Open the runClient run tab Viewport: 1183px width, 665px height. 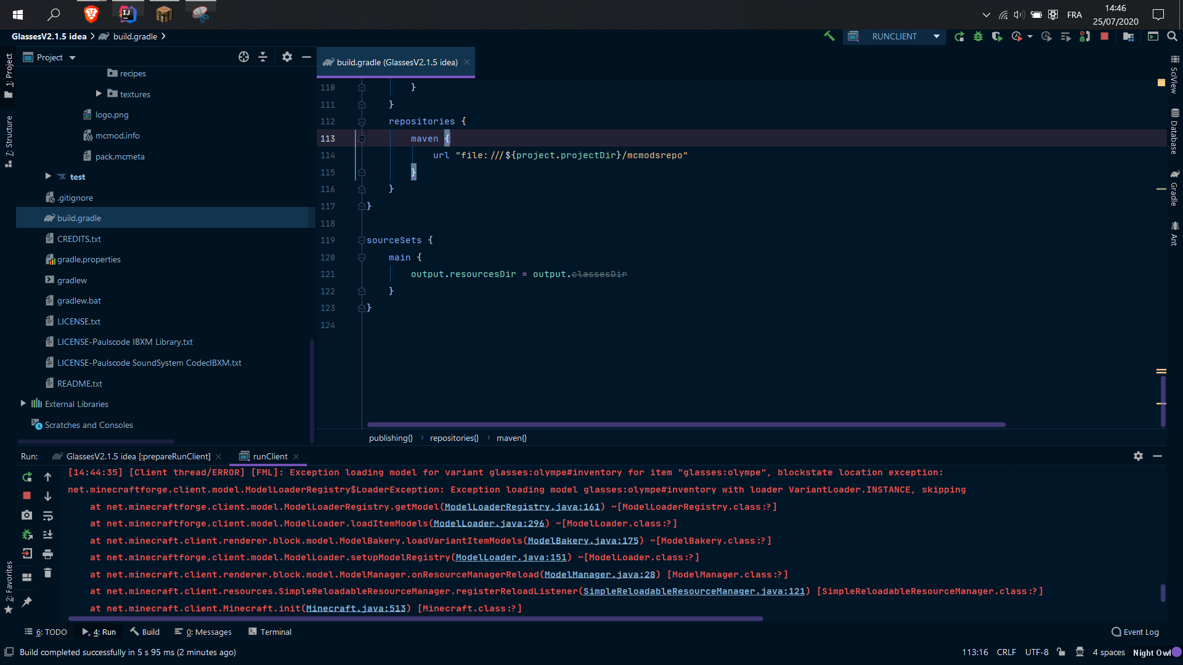[270, 456]
